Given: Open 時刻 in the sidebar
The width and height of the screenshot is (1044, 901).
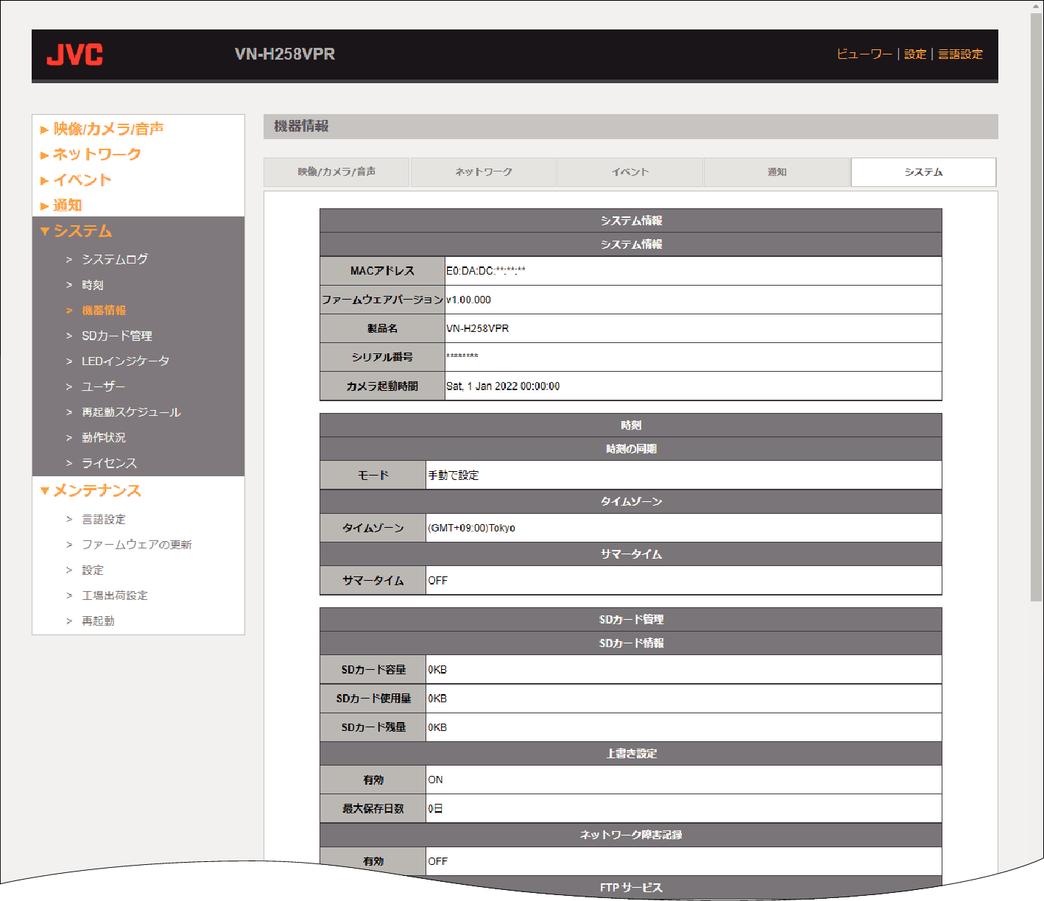Looking at the screenshot, I should click(93, 285).
